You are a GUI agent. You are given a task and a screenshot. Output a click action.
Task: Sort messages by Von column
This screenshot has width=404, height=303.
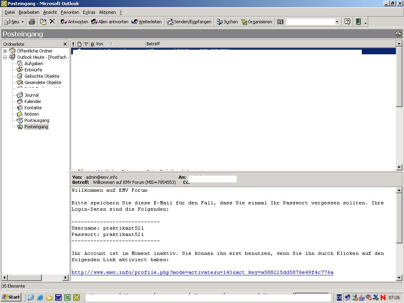click(x=120, y=44)
